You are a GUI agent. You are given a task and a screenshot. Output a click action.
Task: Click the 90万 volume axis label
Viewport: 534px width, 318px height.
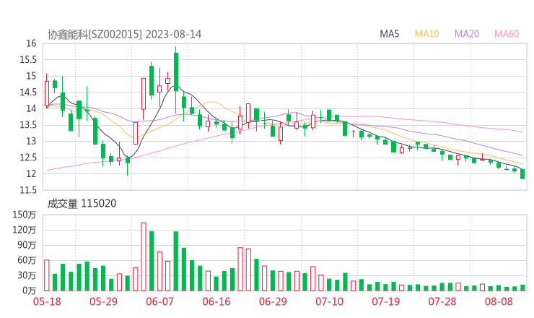tap(27, 245)
